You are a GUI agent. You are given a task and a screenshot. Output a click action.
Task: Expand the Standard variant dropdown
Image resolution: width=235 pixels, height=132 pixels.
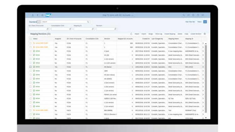click(x=39, y=22)
